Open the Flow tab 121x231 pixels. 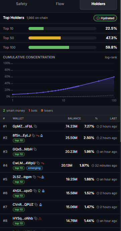pos(60,4)
